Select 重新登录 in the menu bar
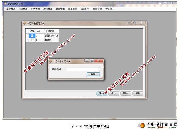Screen dimensions: 180x130 click(97, 9)
